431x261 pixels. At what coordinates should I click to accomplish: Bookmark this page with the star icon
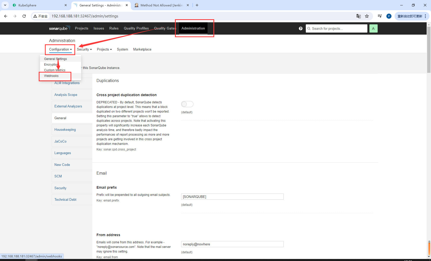click(367, 16)
